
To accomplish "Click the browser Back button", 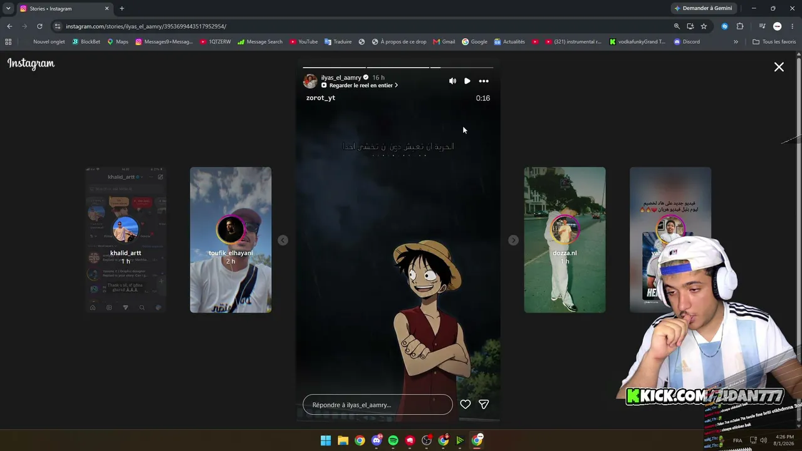I will click(x=9, y=26).
